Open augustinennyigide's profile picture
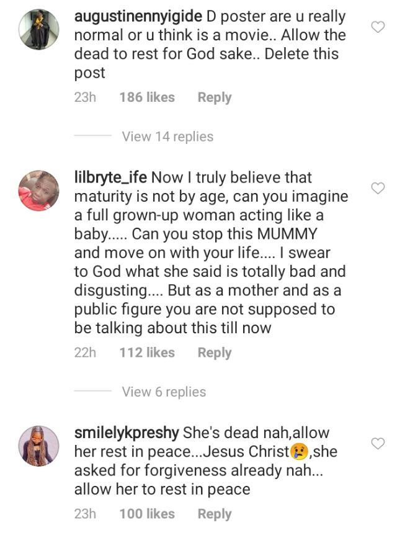The height and width of the screenshot is (543, 410). [x=38, y=30]
